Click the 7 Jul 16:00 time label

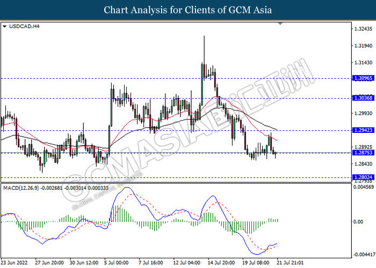pyautogui.click(x=151, y=263)
